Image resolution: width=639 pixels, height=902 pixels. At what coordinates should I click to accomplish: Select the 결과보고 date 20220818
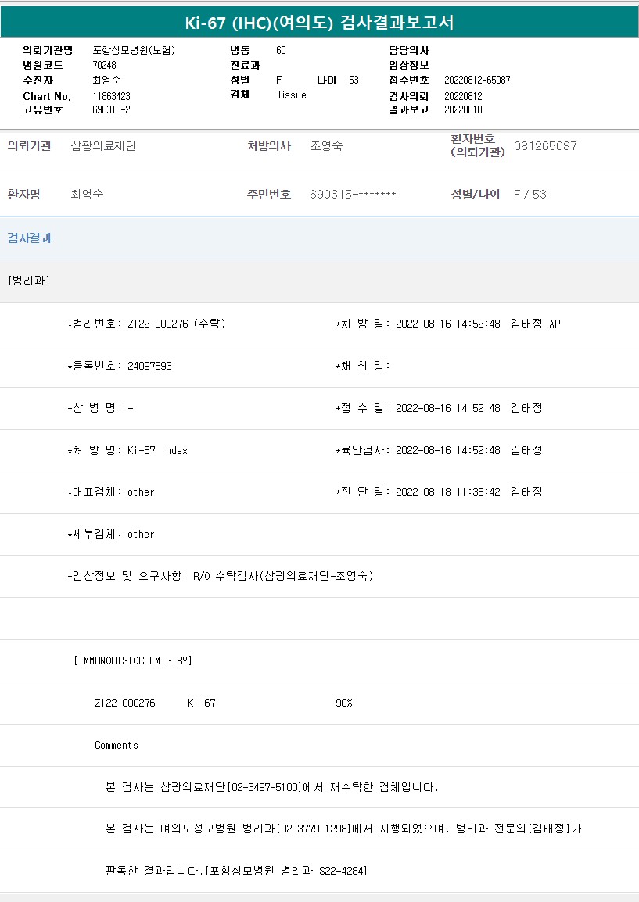coord(463,110)
